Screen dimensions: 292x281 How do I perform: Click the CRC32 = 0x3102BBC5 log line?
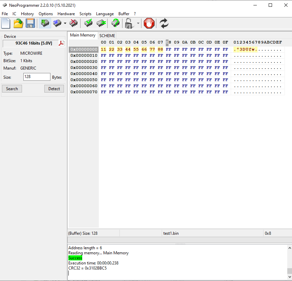pyautogui.click(x=88, y=268)
